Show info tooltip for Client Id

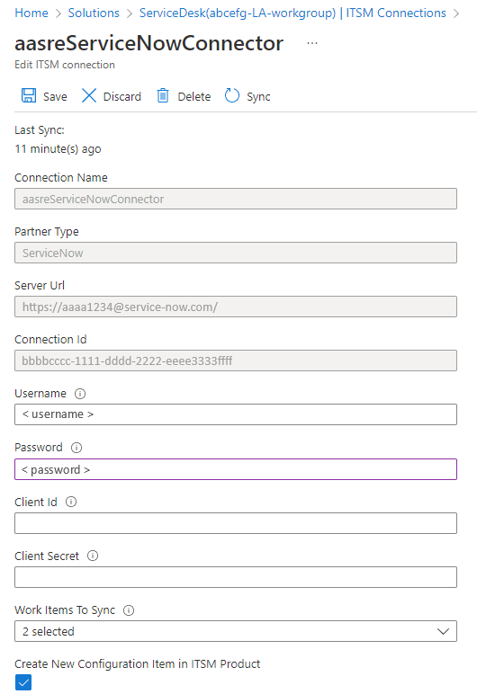click(x=71, y=502)
